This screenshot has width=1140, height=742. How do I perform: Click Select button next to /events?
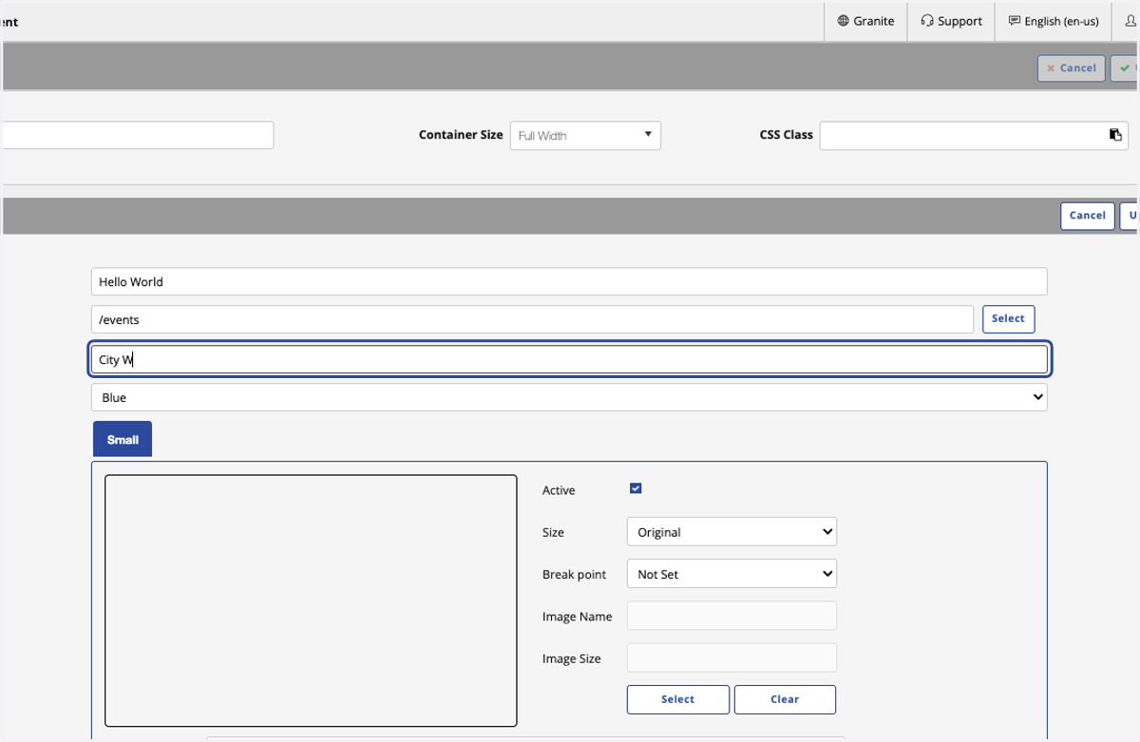pyautogui.click(x=1008, y=319)
